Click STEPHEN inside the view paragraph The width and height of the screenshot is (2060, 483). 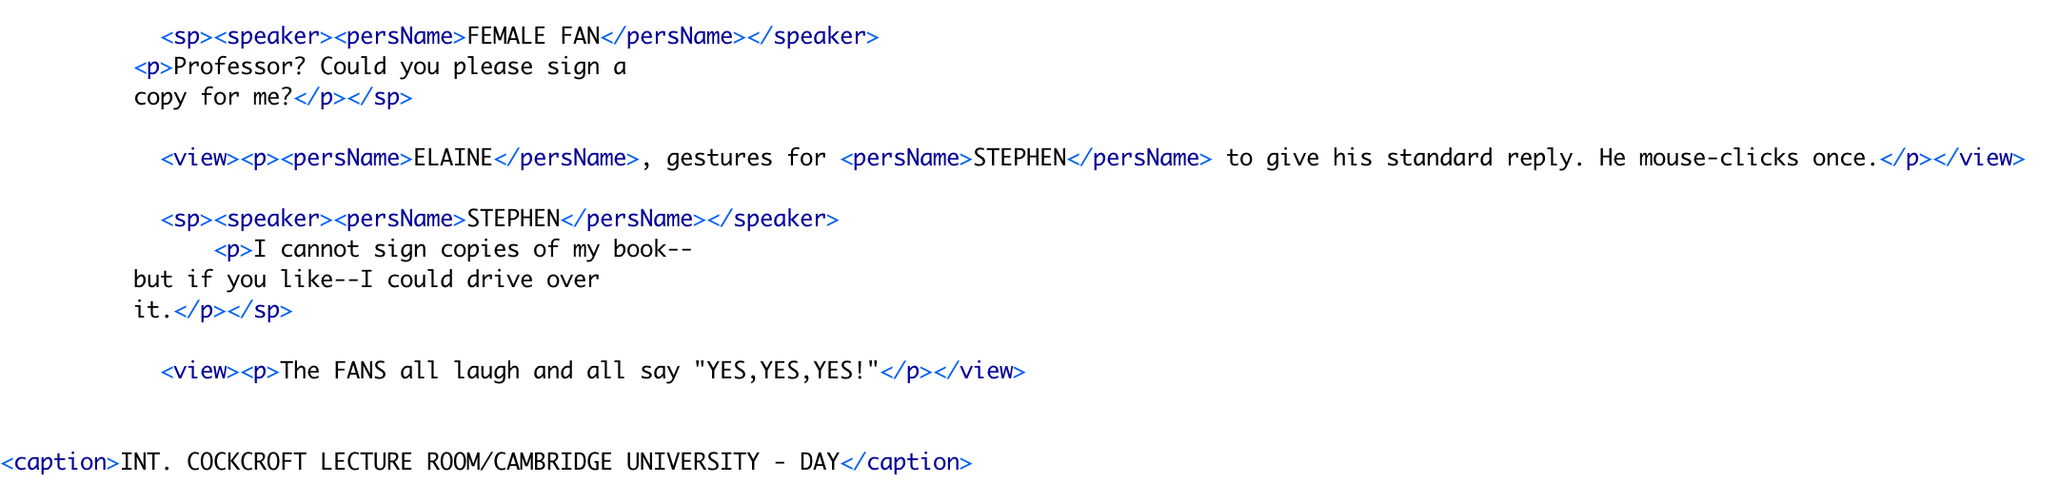(x=1020, y=158)
